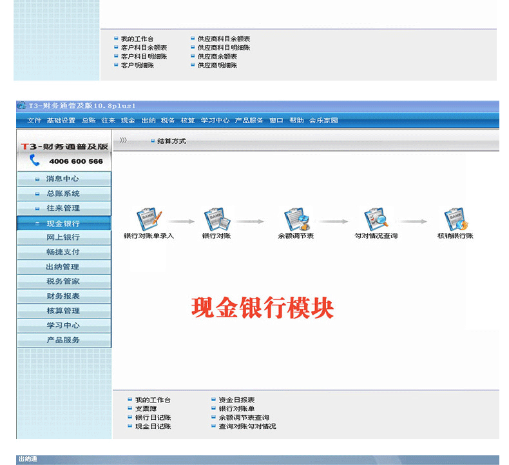Open 我的工作台 link in top panel
Image resolution: width=509 pixels, height=465 pixels.
pos(137,39)
